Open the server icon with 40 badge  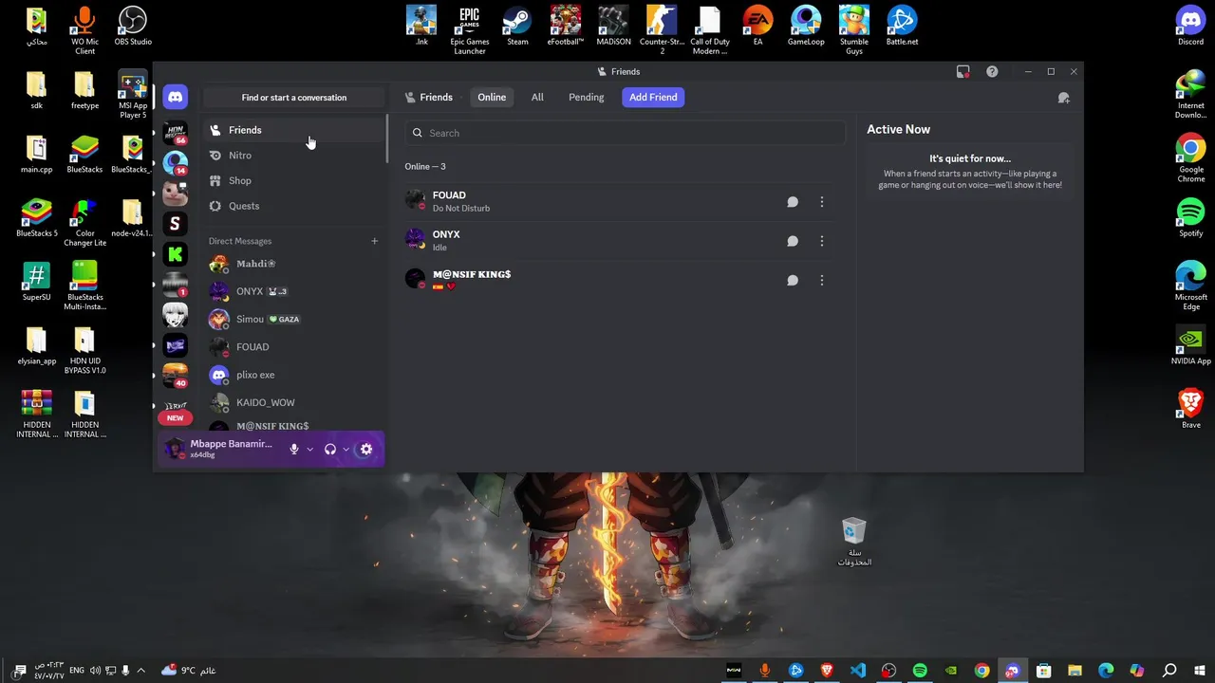[x=175, y=375]
